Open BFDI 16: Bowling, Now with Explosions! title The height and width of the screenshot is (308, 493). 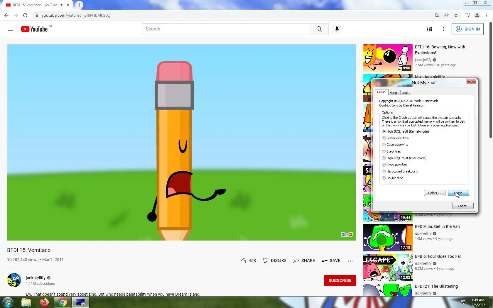[440, 50]
